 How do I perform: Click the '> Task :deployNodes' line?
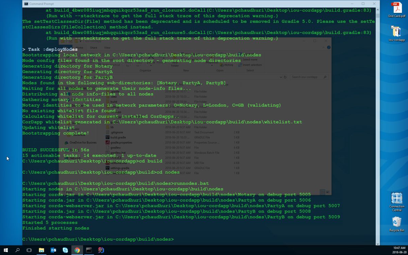pyautogui.click(x=50, y=49)
